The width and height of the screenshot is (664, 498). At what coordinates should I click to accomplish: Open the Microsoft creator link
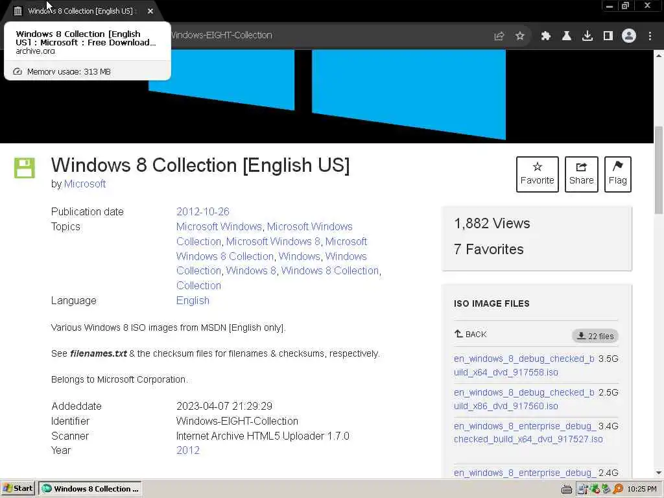coord(85,184)
